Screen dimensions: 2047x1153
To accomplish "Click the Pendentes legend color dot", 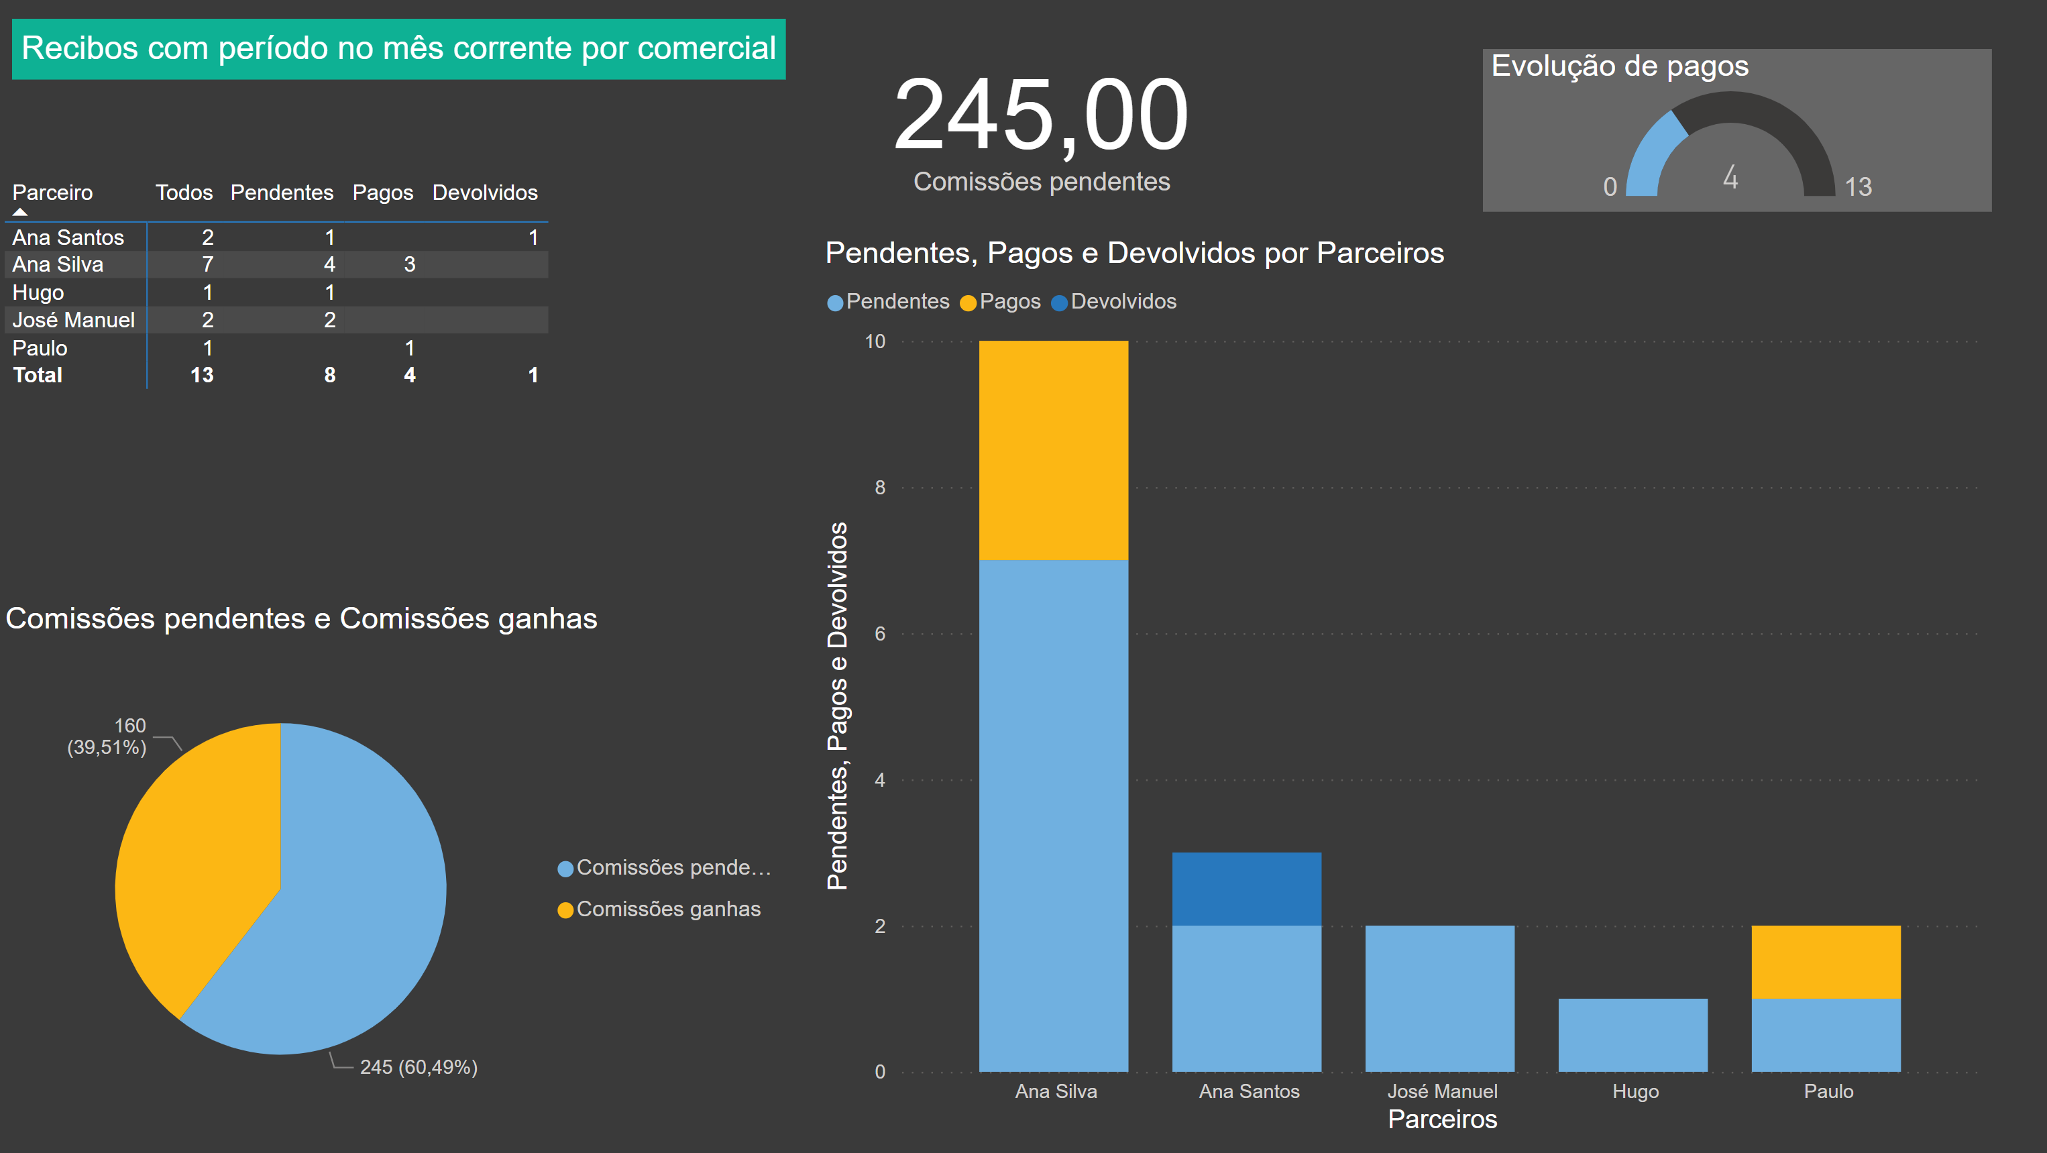I will [x=834, y=303].
